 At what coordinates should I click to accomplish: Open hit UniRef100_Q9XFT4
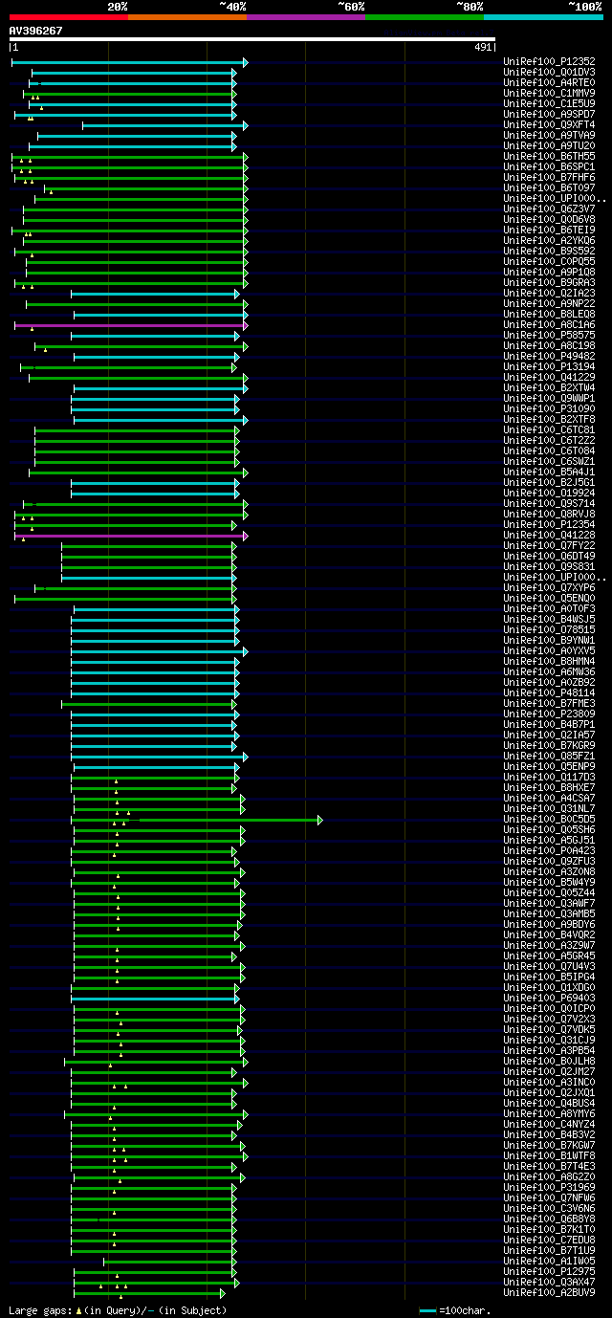(549, 125)
